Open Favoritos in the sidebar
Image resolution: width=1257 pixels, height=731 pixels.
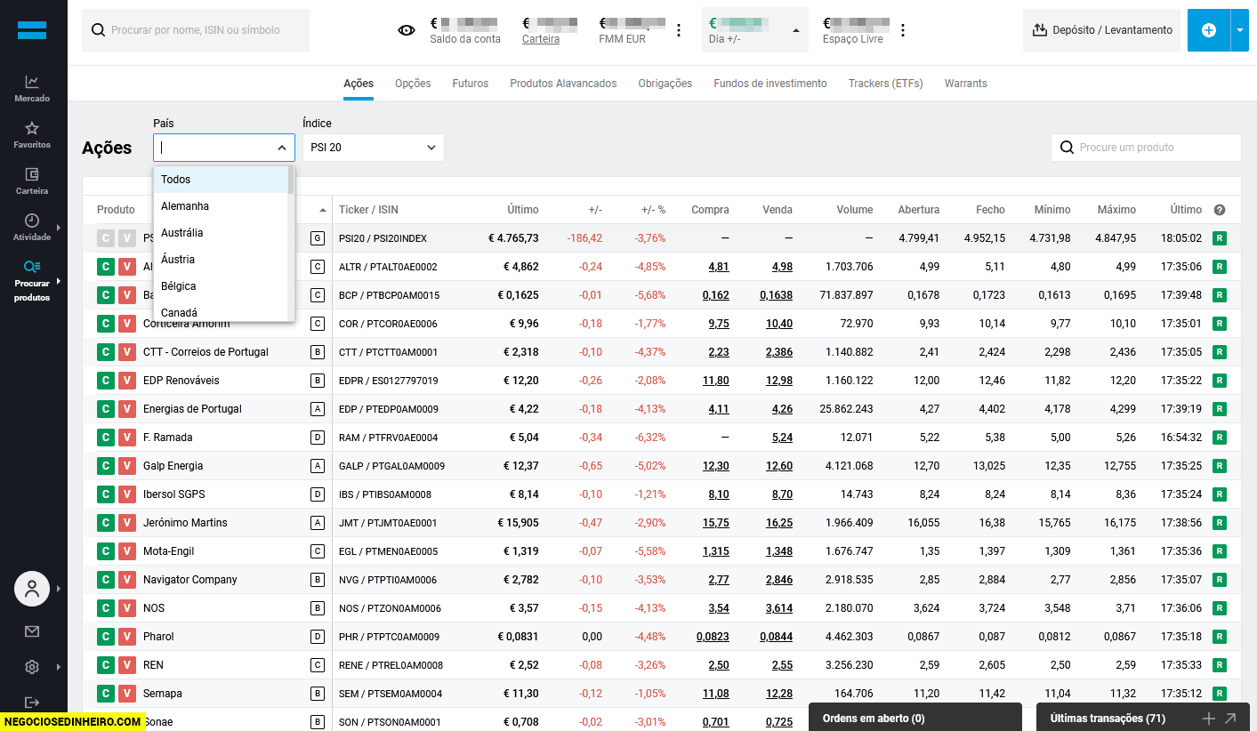point(32,134)
